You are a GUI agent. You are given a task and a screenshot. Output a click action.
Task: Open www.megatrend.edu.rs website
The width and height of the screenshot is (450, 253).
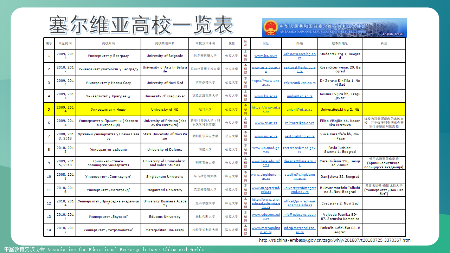266,190
